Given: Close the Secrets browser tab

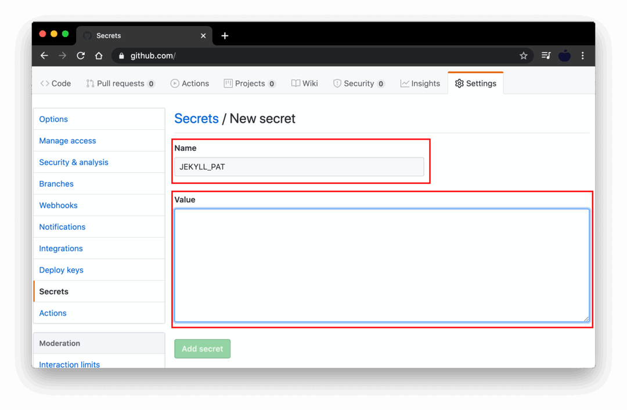Looking at the screenshot, I should (x=203, y=36).
